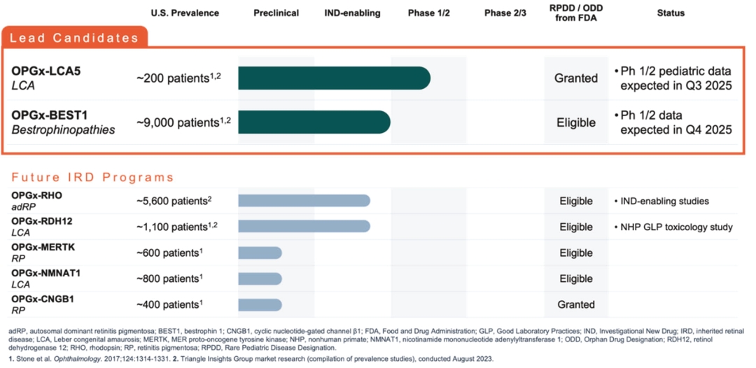Open the OPGx-LCA5 candidate name
The width and height of the screenshot is (756, 368).
click(x=45, y=71)
